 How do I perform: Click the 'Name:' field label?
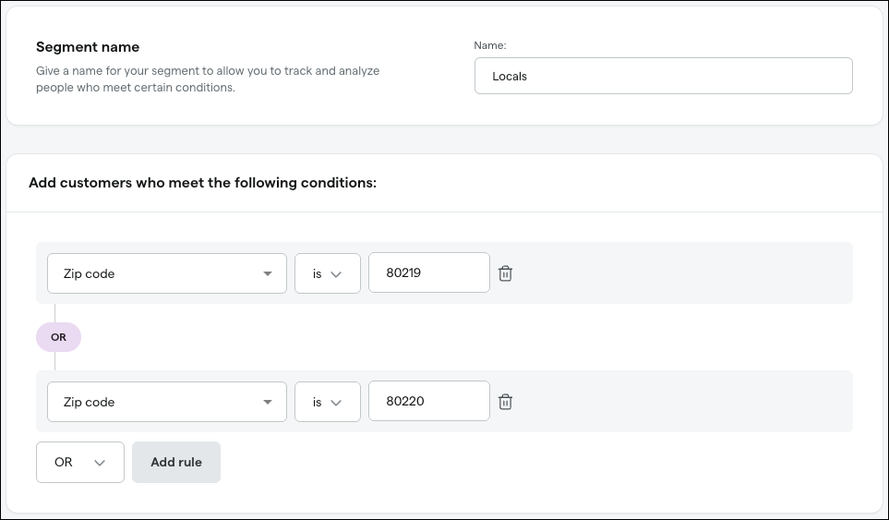(490, 45)
